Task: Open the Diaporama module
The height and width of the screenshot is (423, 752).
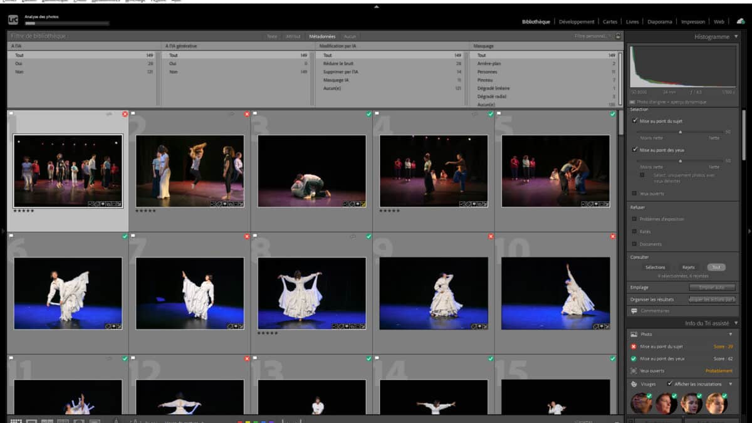Action: (x=660, y=21)
